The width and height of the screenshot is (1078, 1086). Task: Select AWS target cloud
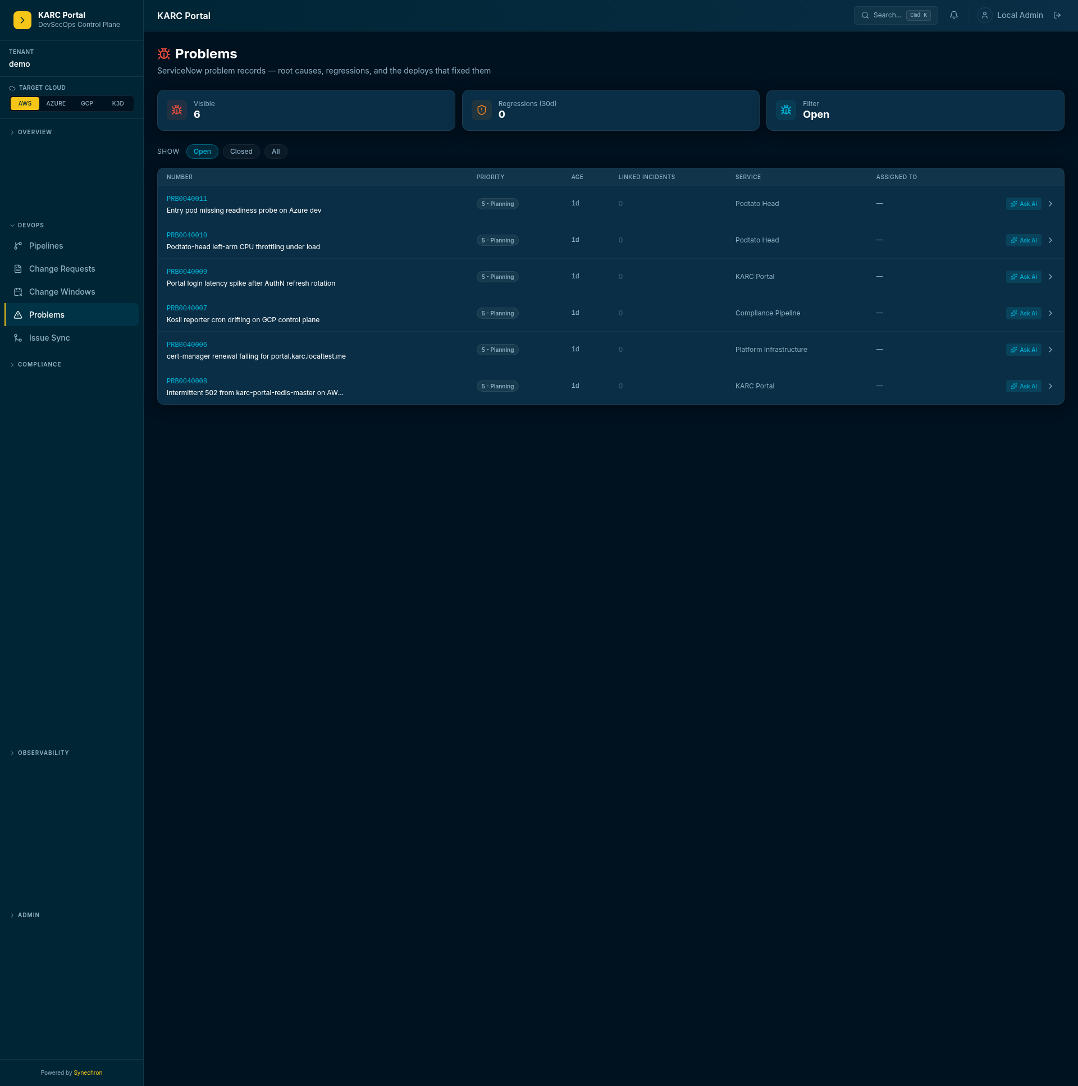pos(25,103)
